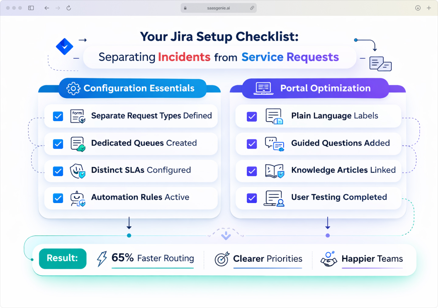This screenshot has width=438, height=308.
Task: Uncheck the Separate Request Types Defined checkbox
Action: (x=58, y=116)
